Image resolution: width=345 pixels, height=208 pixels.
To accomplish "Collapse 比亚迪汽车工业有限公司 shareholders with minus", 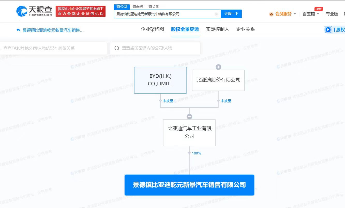I will point(189,117).
